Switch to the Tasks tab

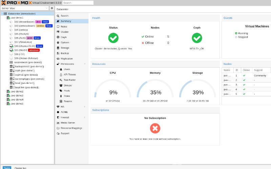click(7, 168)
